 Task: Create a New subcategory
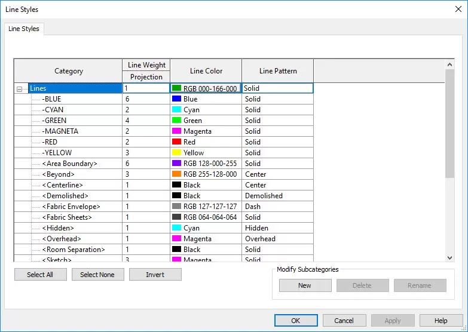pos(305,285)
